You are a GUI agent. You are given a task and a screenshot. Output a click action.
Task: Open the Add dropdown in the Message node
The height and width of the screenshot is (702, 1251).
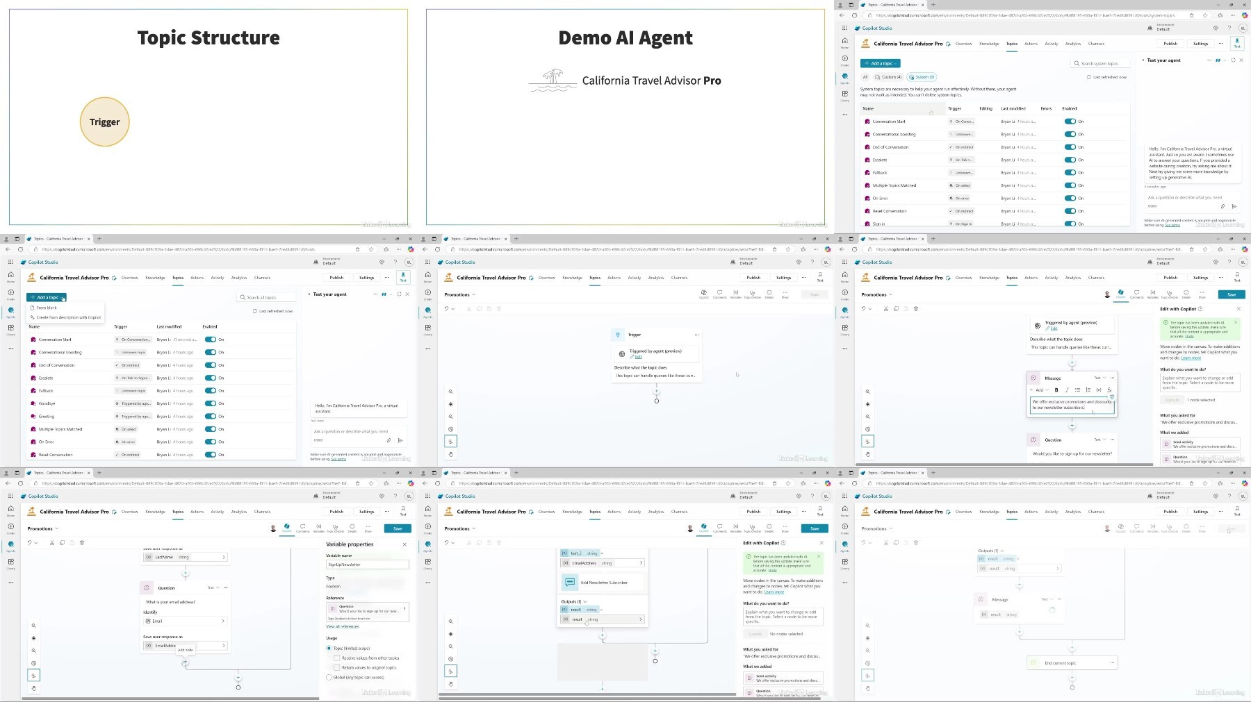(1040, 390)
